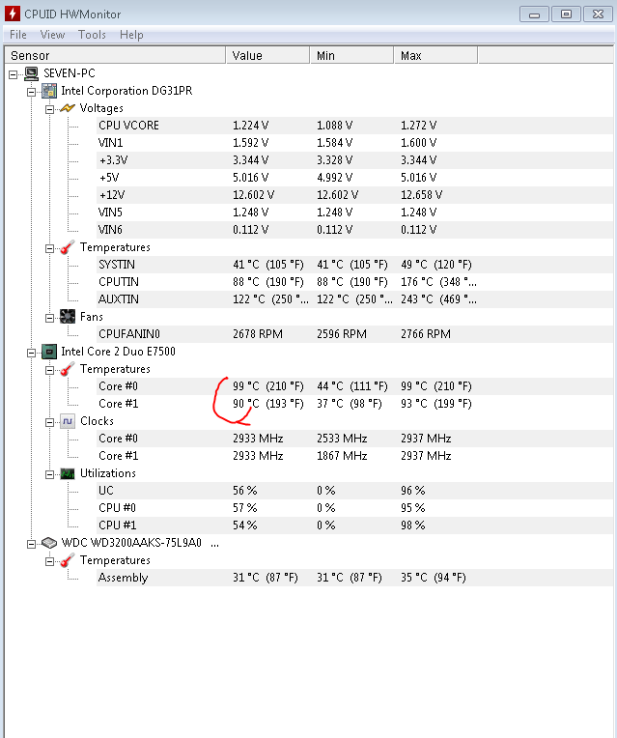
Task: Select the +5V row
Action: (355, 178)
